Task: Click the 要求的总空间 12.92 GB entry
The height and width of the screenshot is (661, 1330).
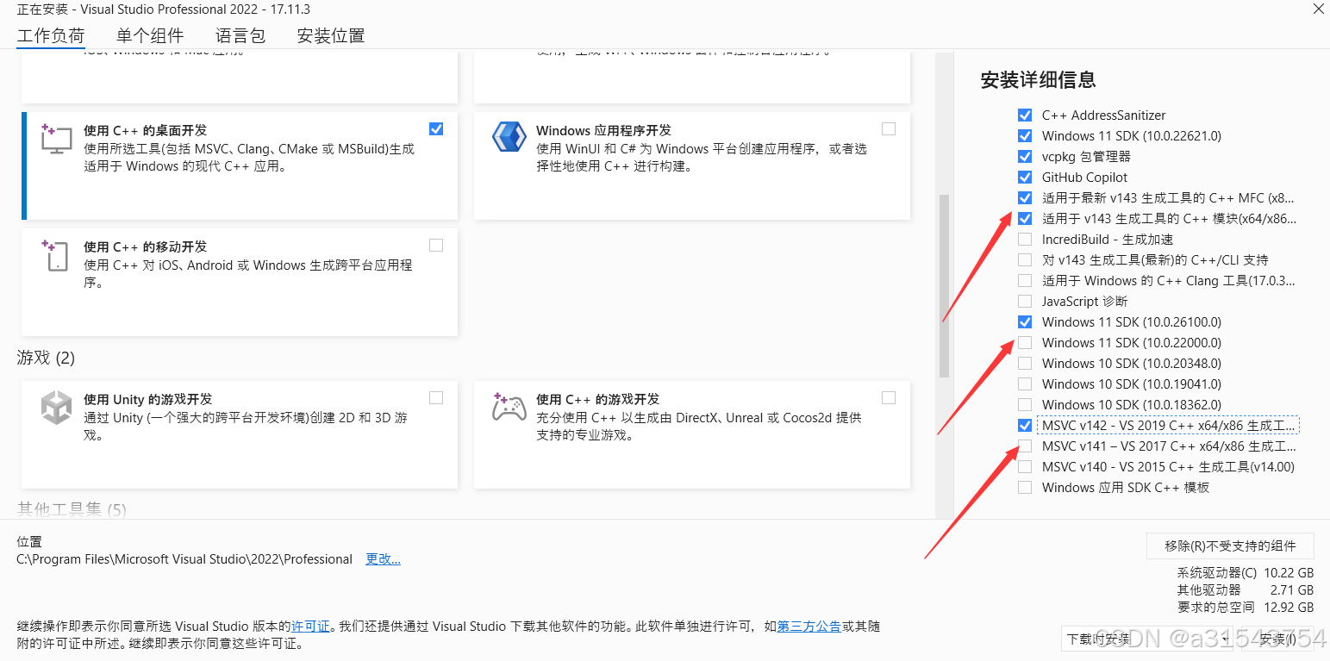Action: coord(1246,608)
